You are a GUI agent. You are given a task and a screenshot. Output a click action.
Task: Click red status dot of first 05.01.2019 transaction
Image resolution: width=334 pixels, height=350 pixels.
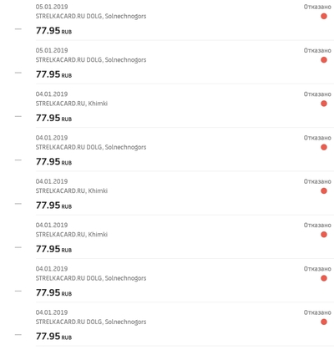(324, 16)
